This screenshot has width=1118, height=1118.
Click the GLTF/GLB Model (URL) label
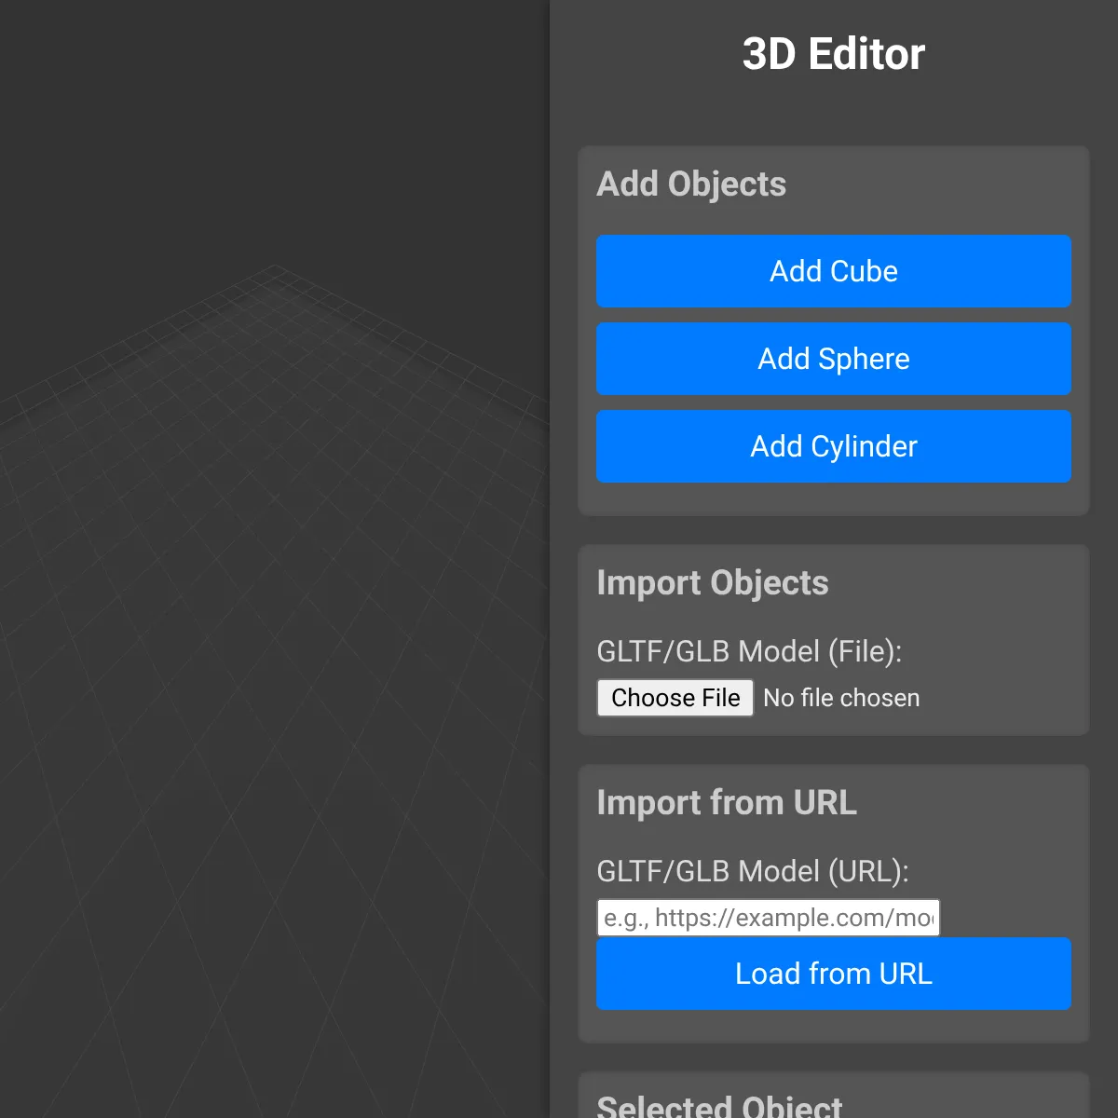pos(752,871)
